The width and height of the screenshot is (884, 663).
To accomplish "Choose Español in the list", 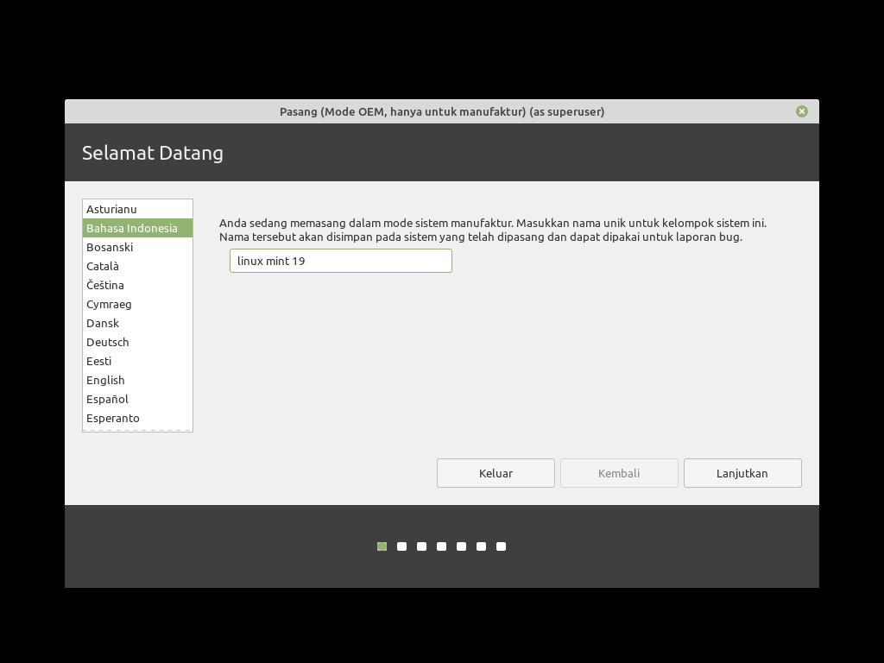I will tap(137, 399).
